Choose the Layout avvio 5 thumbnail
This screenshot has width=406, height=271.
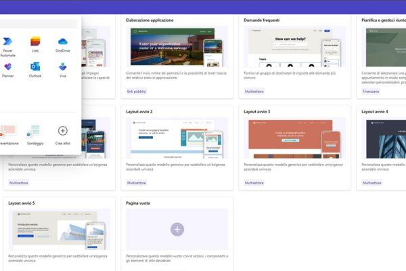(60, 230)
